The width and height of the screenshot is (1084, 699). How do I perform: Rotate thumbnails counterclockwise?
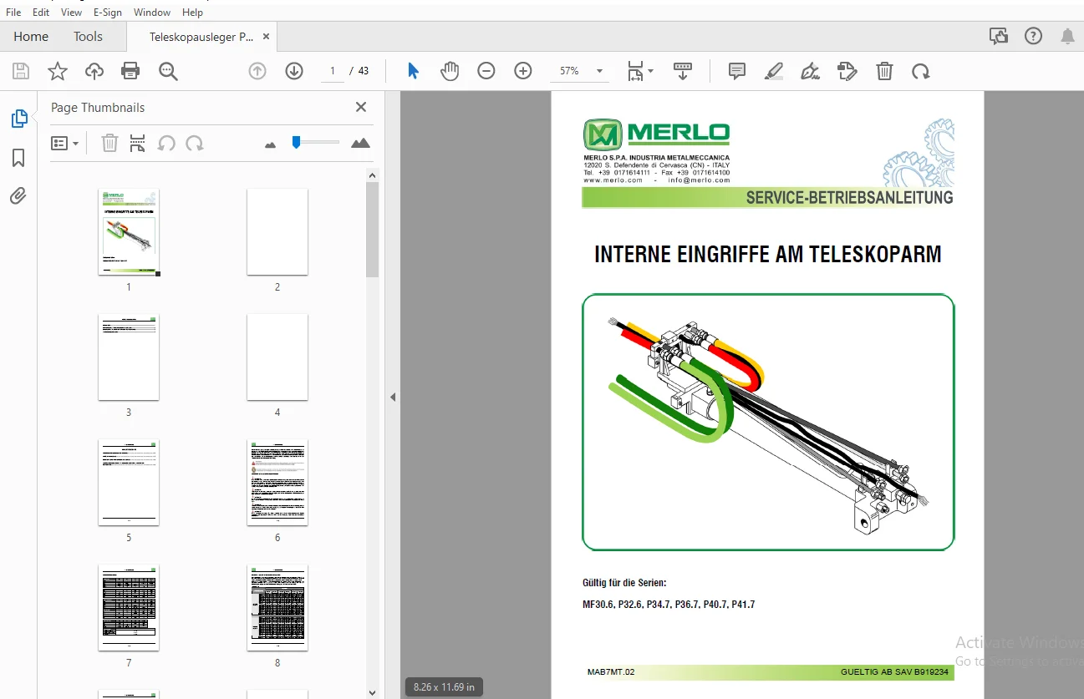coord(166,144)
